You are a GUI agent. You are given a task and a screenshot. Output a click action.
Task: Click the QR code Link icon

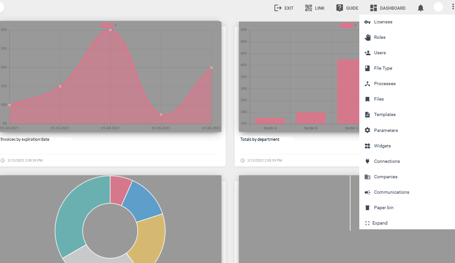309,8
